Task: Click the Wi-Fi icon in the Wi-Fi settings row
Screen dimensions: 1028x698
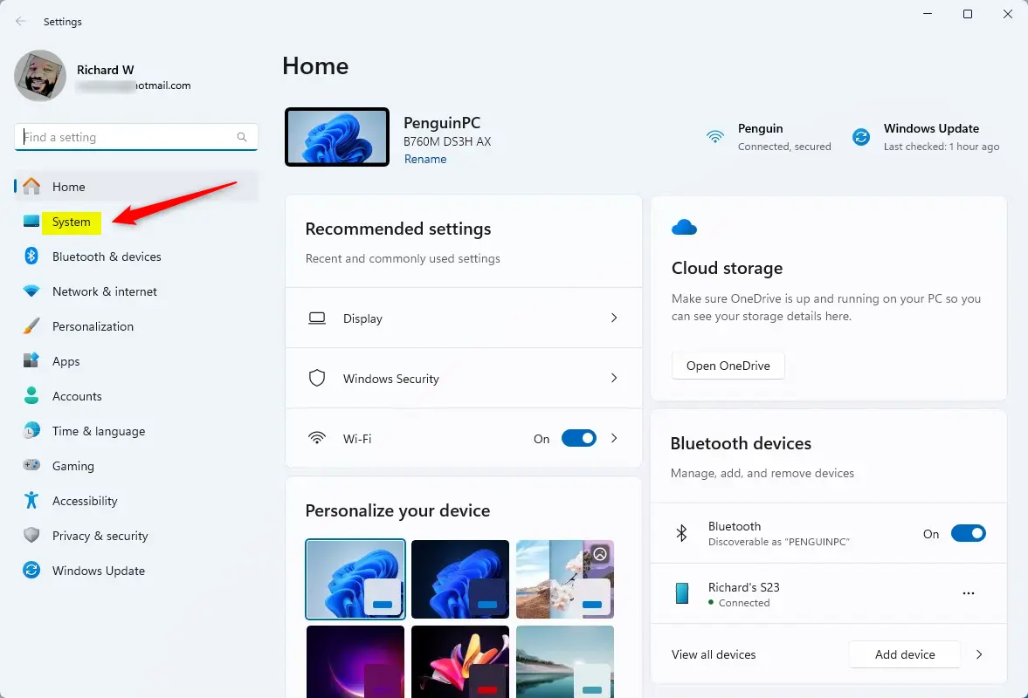Action: 317,438
